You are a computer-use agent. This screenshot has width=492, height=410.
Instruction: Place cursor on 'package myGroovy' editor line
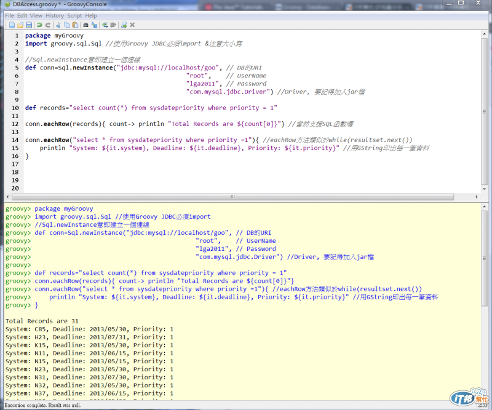tap(54, 36)
